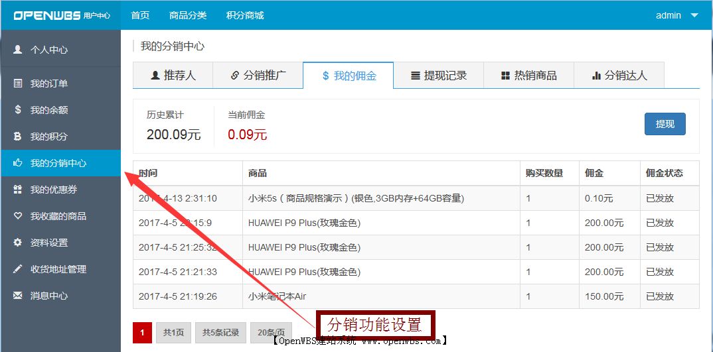Click the thumbs-up icon beside 我的分销中心

[x=18, y=163]
